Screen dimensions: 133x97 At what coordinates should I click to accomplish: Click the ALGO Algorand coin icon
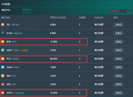point(3,33)
